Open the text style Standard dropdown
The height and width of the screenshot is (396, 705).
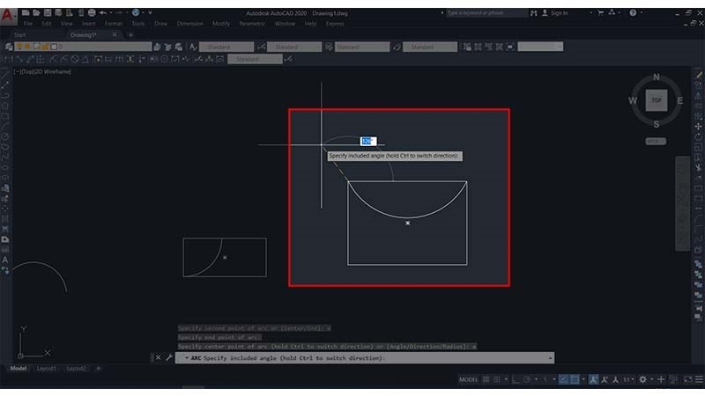(226, 47)
